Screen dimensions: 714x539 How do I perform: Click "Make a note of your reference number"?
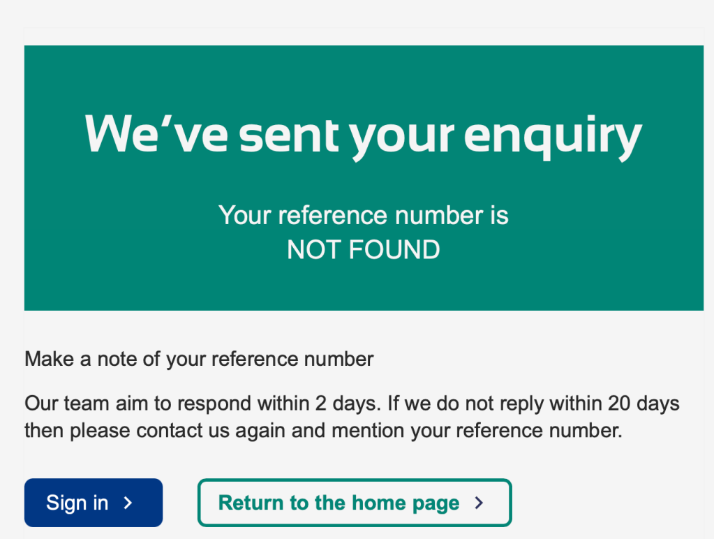point(199,360)
